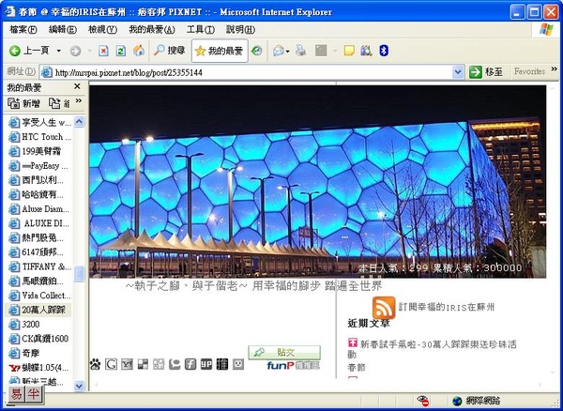The height and width of the screenshot is (411, 563).
Task: Click the organize favorites icon in panel
Action: click(54, 103)
